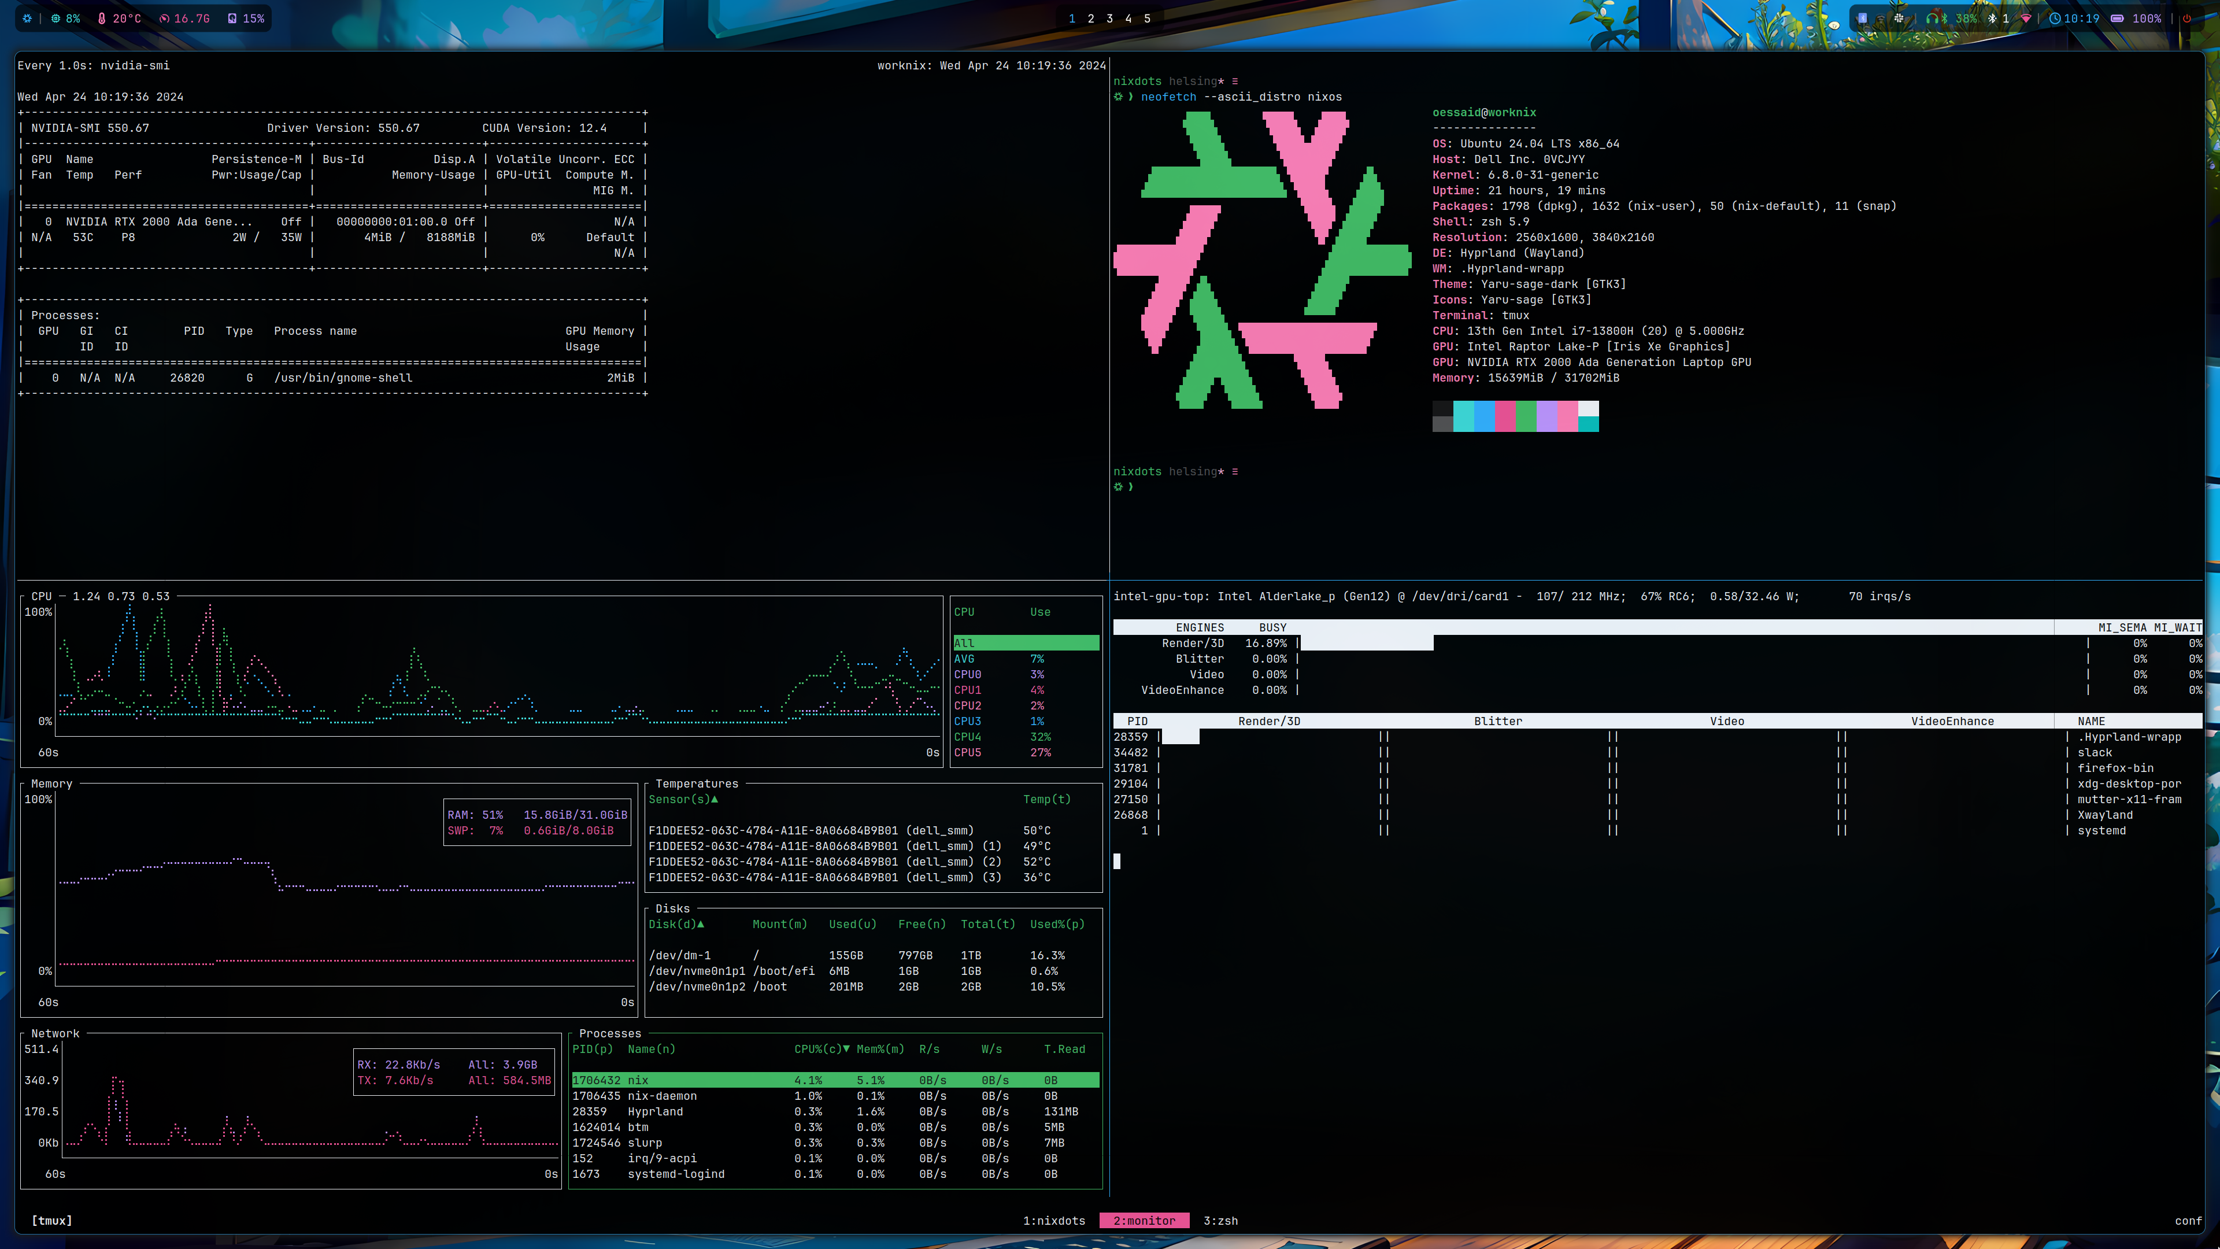The height and width of the screenshot is (1249, 2220).
Task: Open the blue Bluetooth tray applet
Action: point(1862,18)
